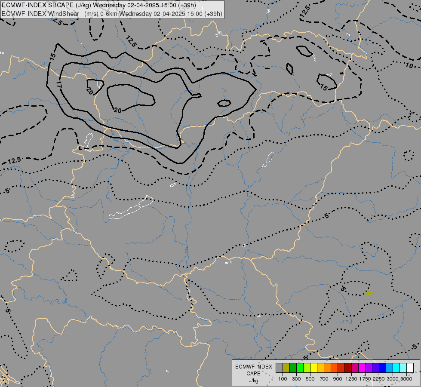The width and height of the screenshot is (421, 387).
Task: Click the legend title ECMWF-INDEX
Action: [254, 367]
